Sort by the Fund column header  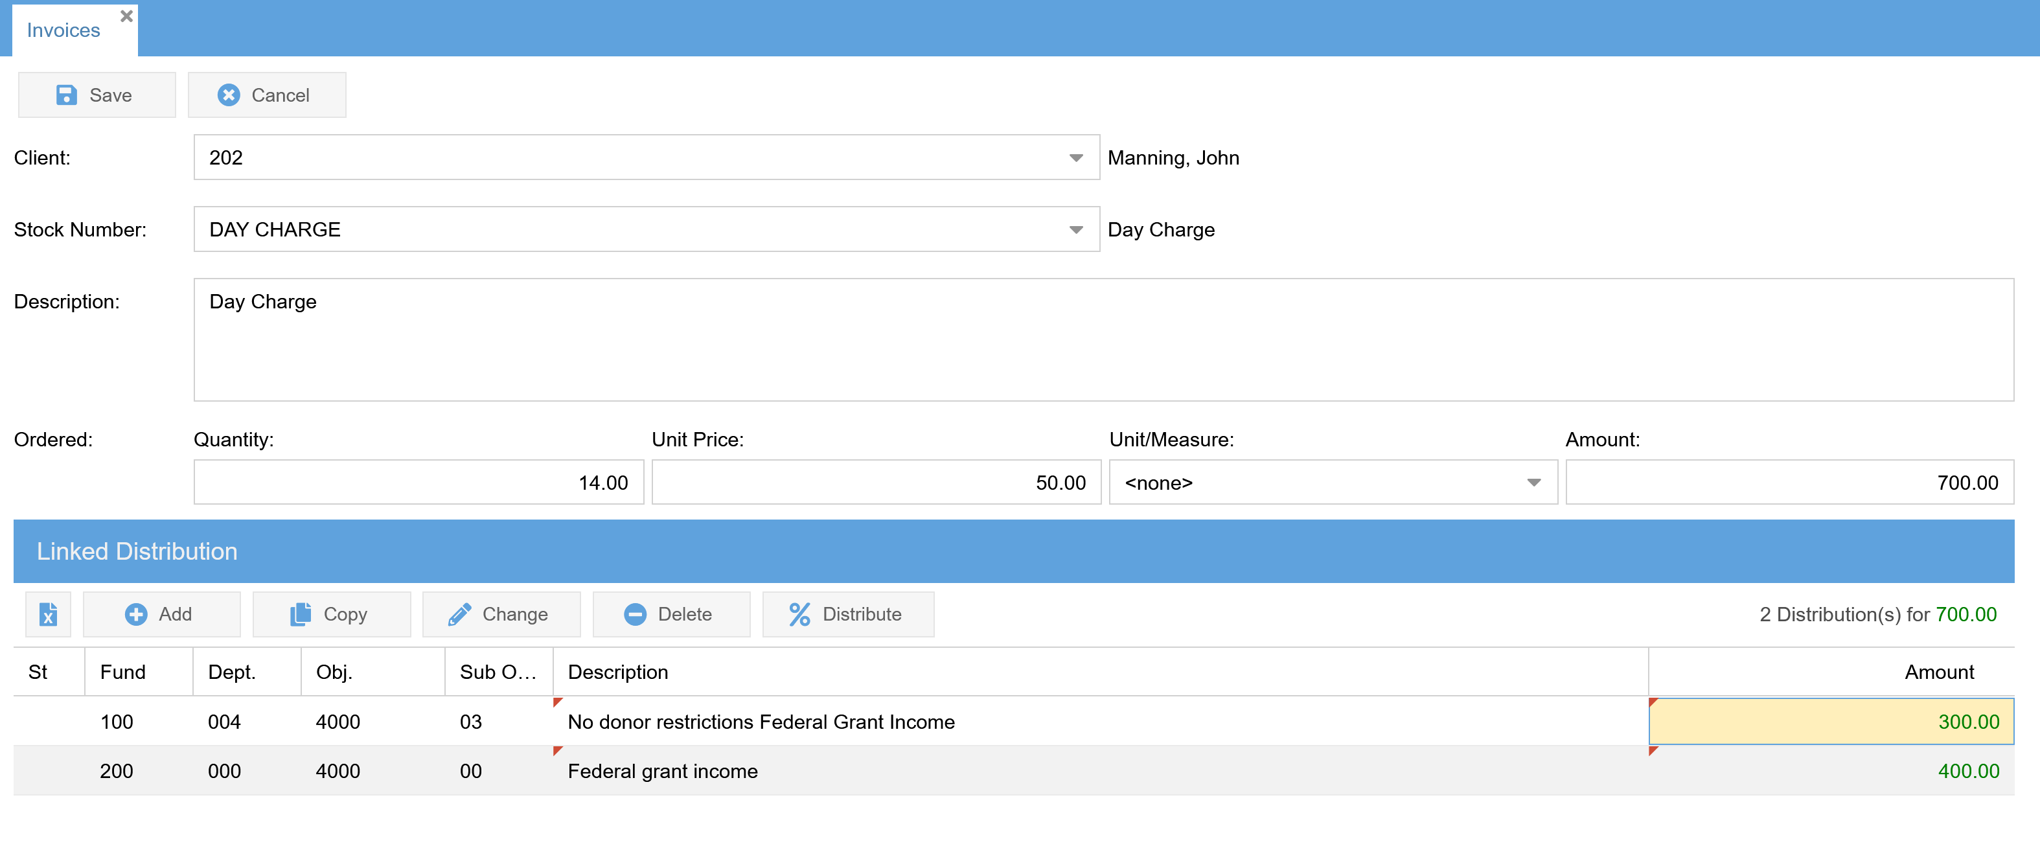[124, 672]
